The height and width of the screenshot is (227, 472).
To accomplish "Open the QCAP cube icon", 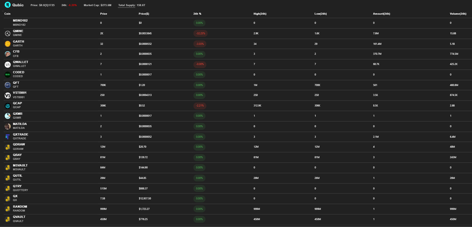I will [7, 106].
